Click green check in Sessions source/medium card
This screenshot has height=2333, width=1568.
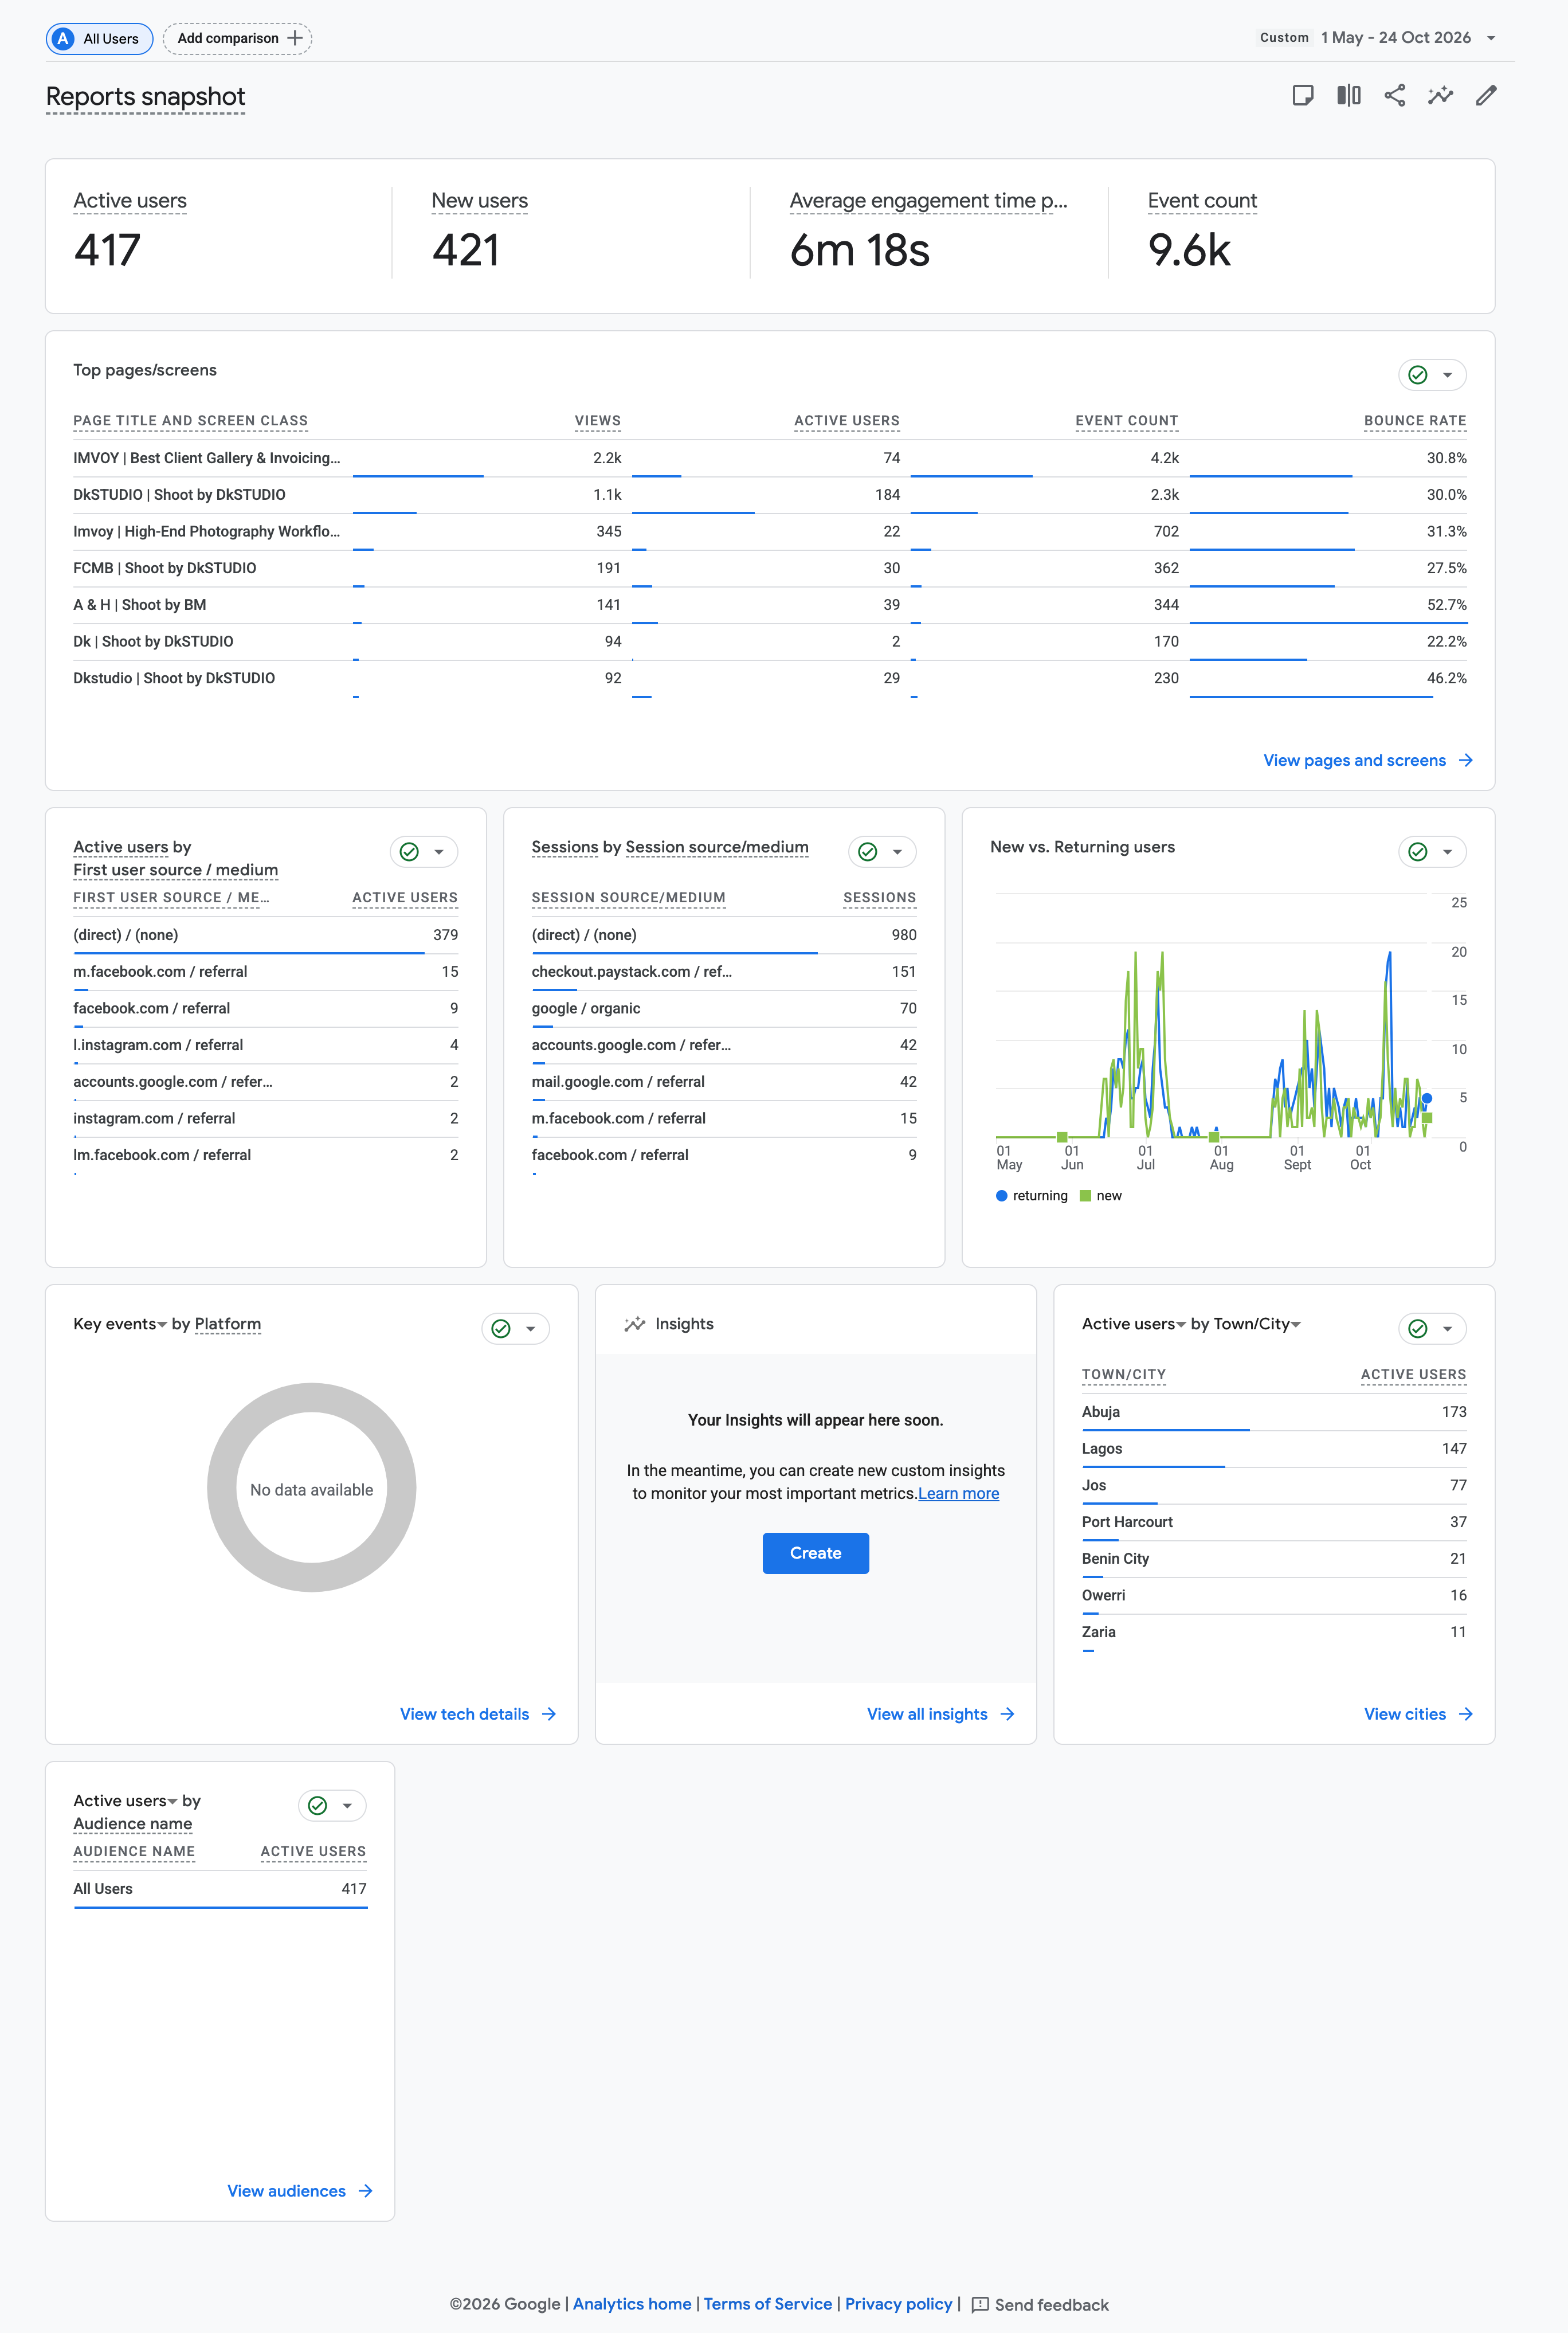[867, 852]
